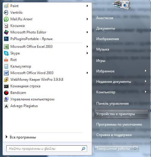This screenshot has width=151, height=157.
Task: Click the red Bandicam record icon
Action: (x=6, y=93)
